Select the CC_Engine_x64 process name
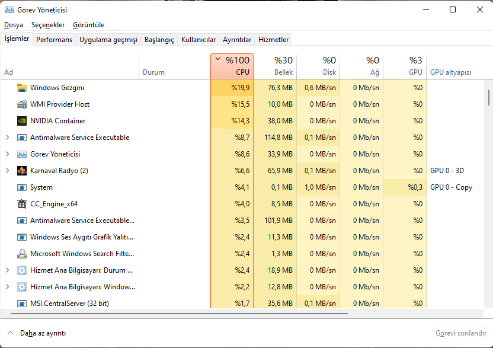 (x=54, y=204)
